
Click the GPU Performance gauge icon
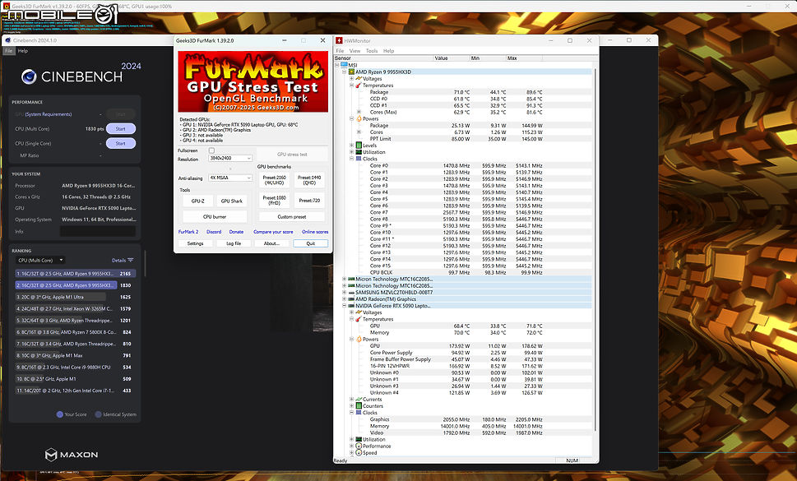[x=359, y=446]
